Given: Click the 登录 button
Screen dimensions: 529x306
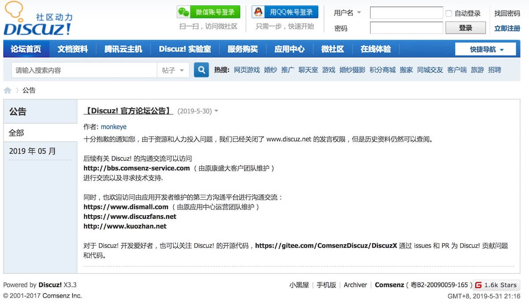Looking at the screenshot, I should tap(466, 28).
